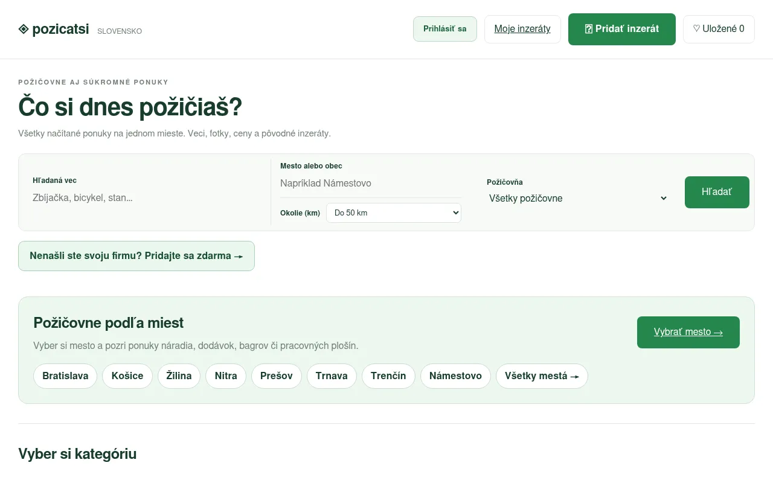Click the SLOVENSKO label beside the logo

[x=120, y=31]
